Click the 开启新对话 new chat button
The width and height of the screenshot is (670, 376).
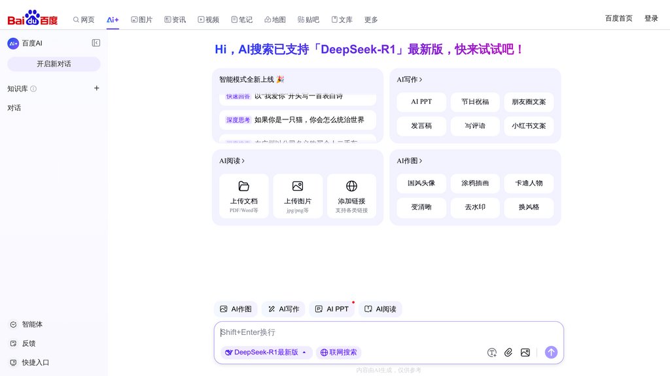(53, 63)
